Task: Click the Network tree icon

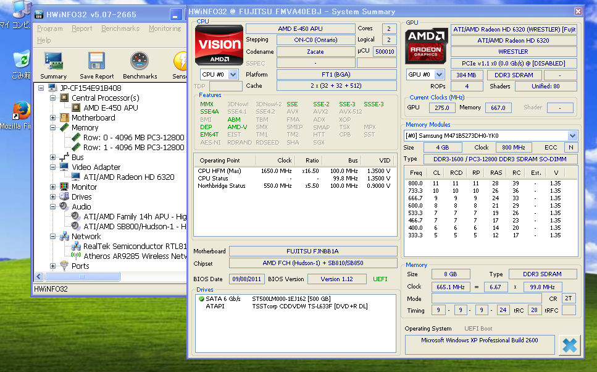Action: pos(64,236)
